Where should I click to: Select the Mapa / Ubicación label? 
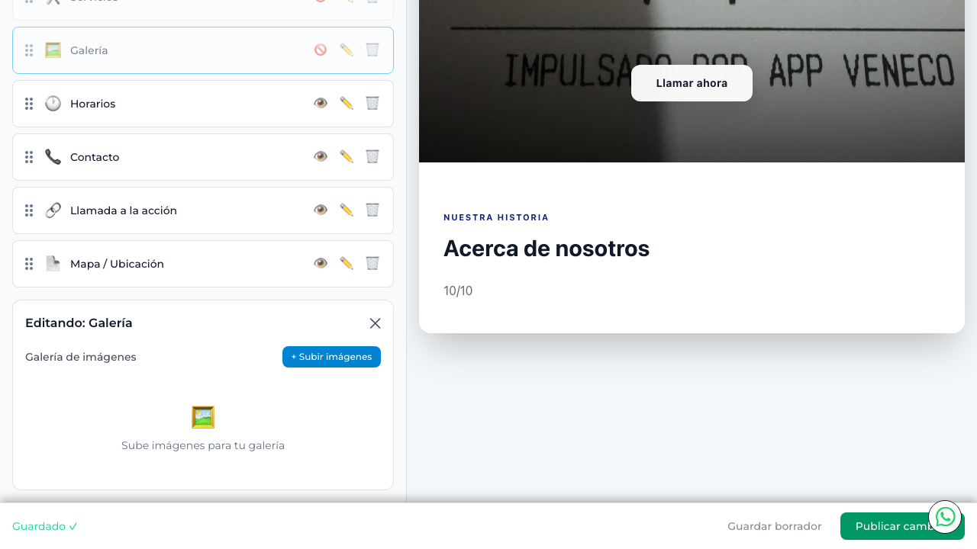pyautogui.click(x=117, y=264)
